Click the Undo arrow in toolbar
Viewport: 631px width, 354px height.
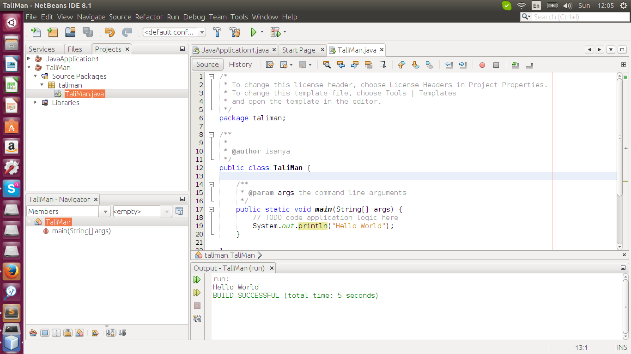[109, 32]
